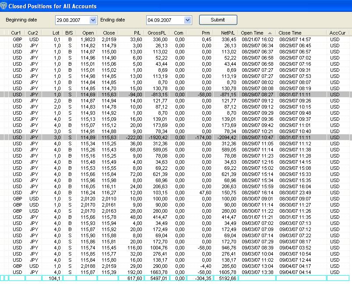352x284 pixels.
Task: Select the first GBP/USD row opened 08/21/07
Action: pyautogui.click(x=175, y=39)
